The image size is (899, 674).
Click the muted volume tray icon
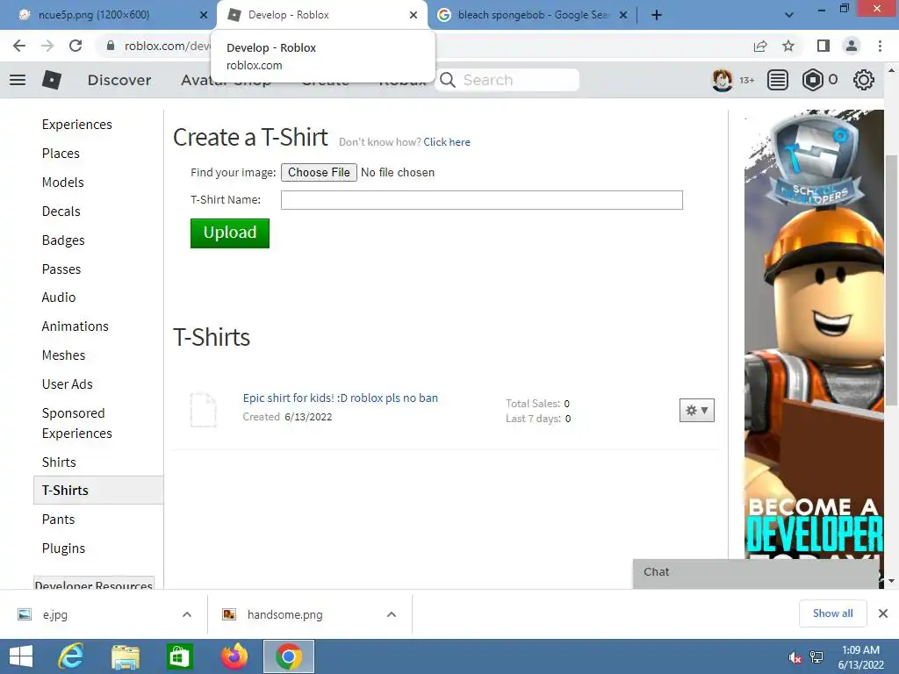(795, 657)
